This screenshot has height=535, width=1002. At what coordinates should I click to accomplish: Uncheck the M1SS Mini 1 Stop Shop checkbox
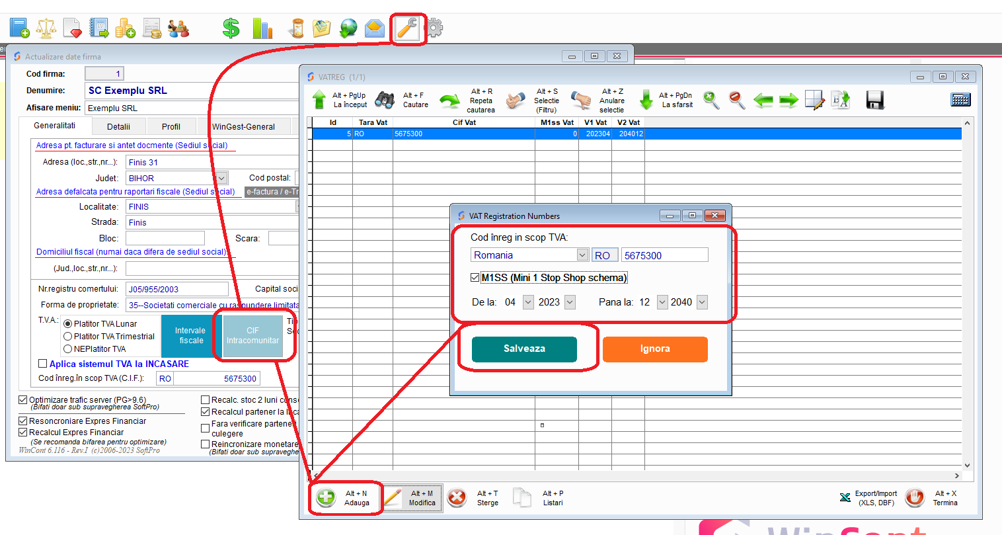pos(475,278)
